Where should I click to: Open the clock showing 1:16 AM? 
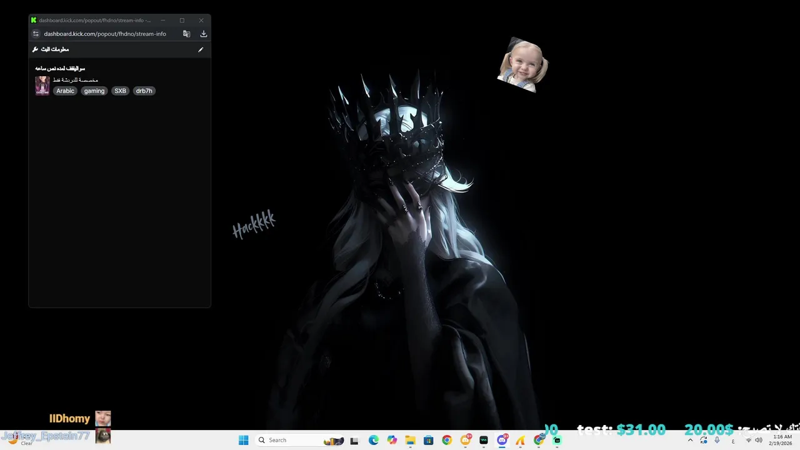tap(781, 440)
